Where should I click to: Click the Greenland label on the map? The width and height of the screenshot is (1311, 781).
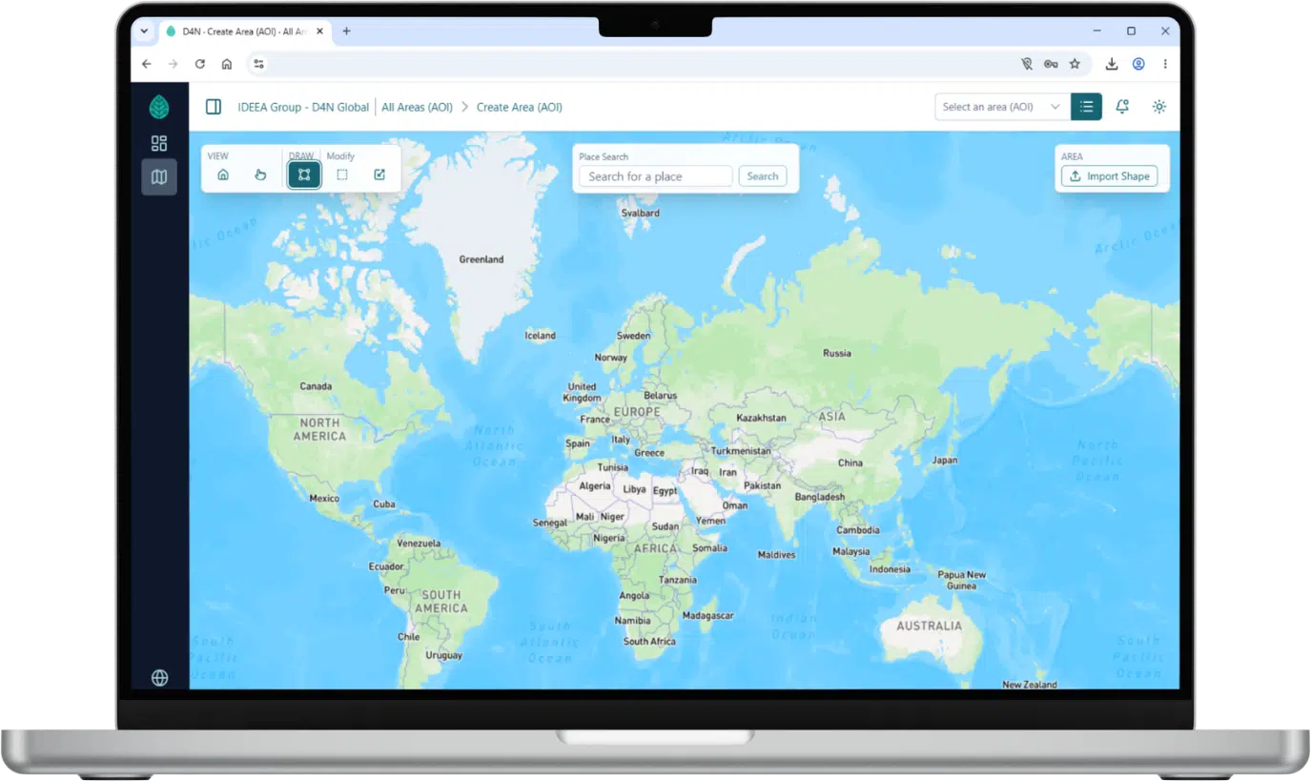(x=481, y=259)
